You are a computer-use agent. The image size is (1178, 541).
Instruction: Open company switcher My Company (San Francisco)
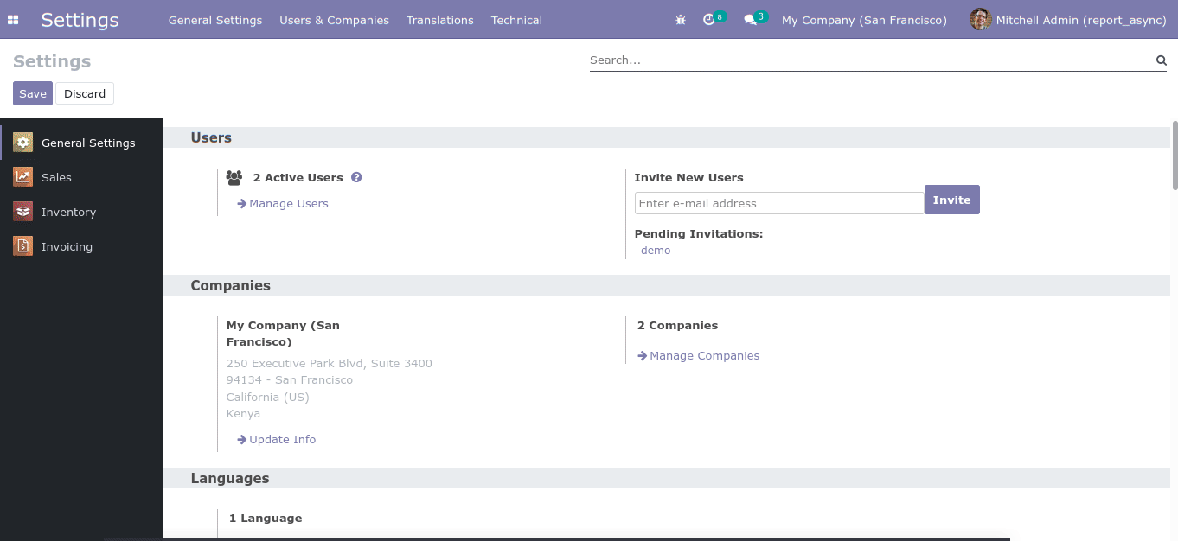pyautogui.click(x=863, y=20)
